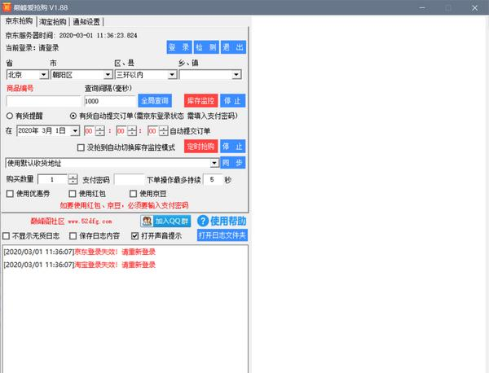Click the seconds field showing 00
Image resolution: width=489 pixels, height=373 pixels.
(x=153, y=131)
